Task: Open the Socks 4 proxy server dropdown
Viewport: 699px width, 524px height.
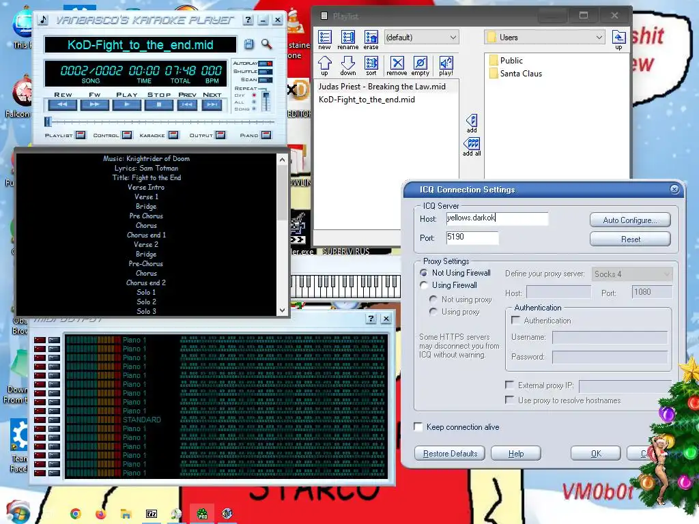Action: point(632,274)
